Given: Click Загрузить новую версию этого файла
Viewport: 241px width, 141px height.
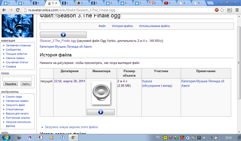Looking at the screenshot, I should (x=71, y=127).
